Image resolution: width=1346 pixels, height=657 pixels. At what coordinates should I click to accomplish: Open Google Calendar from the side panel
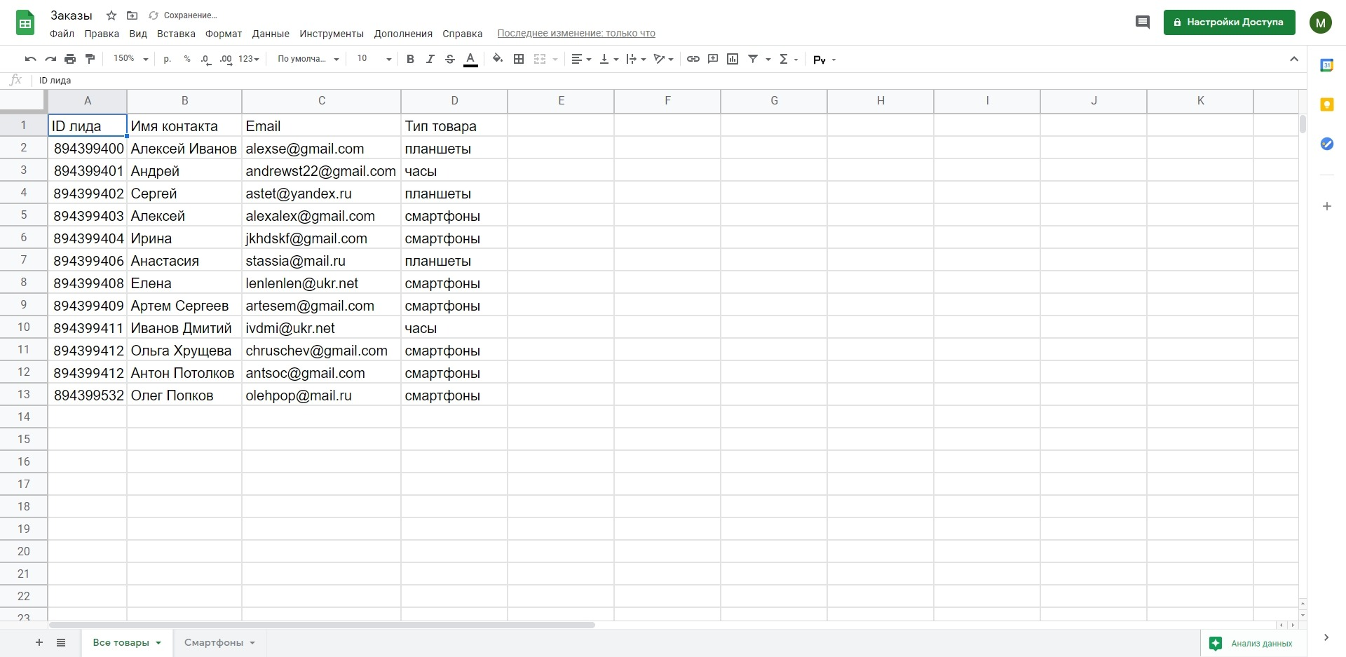pyautogui.click(x=1327, y=65)
